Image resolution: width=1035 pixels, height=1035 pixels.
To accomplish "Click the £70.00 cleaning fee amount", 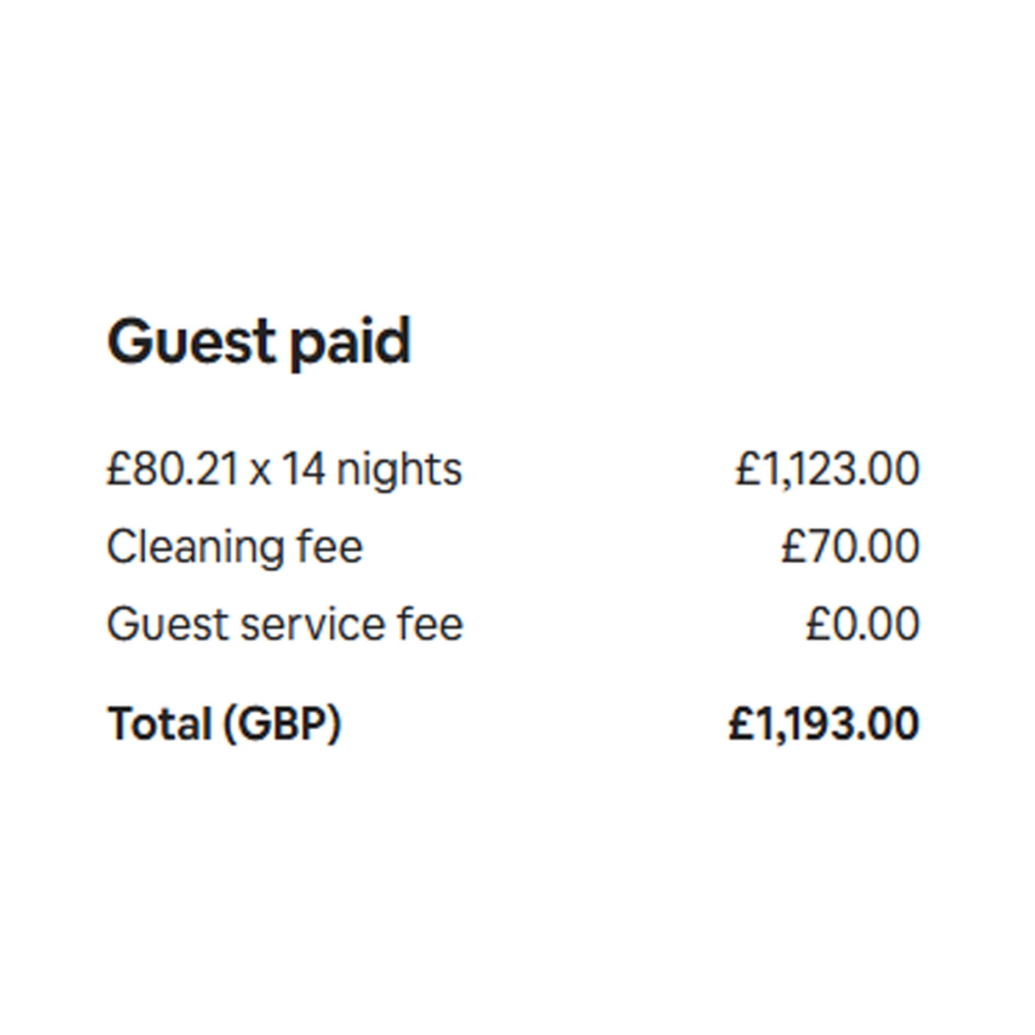I will click(x=850, y=546).
